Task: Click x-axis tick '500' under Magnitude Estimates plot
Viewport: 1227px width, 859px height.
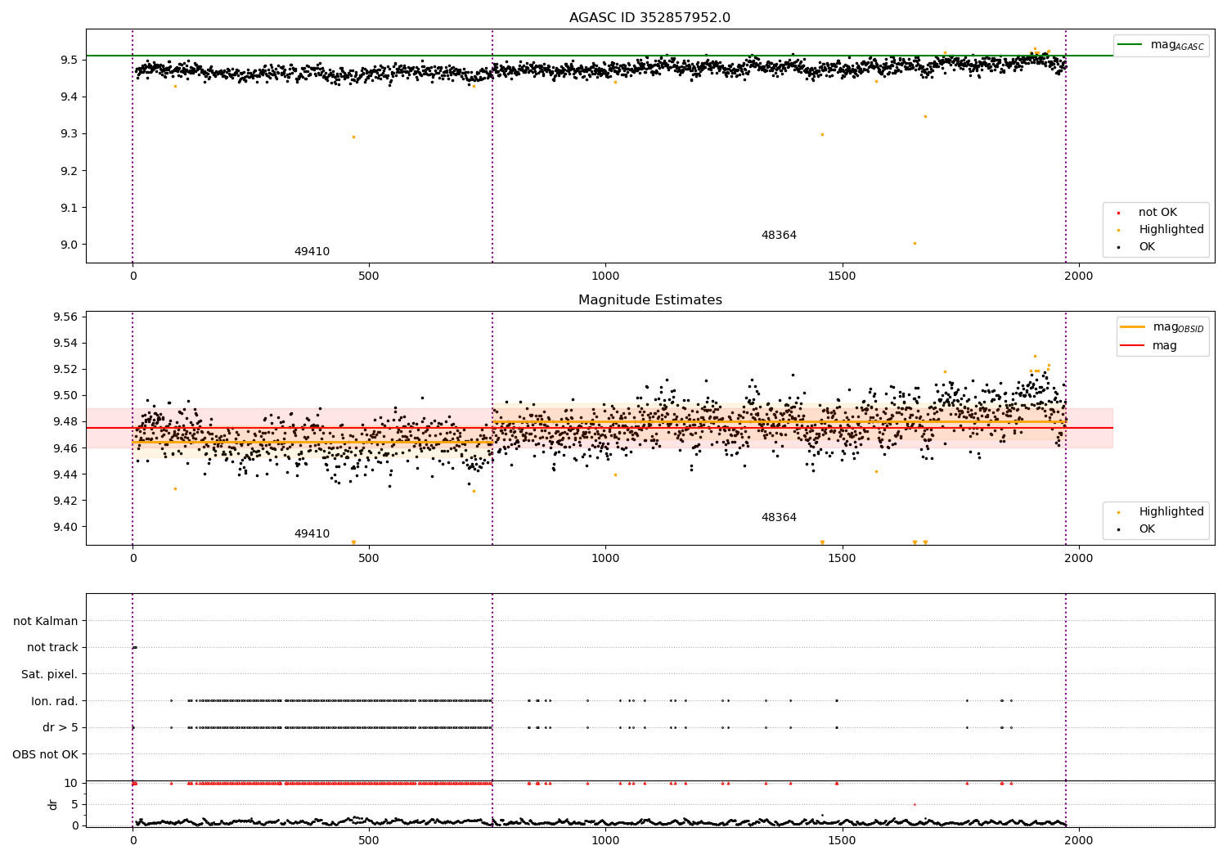Action: 369,559
